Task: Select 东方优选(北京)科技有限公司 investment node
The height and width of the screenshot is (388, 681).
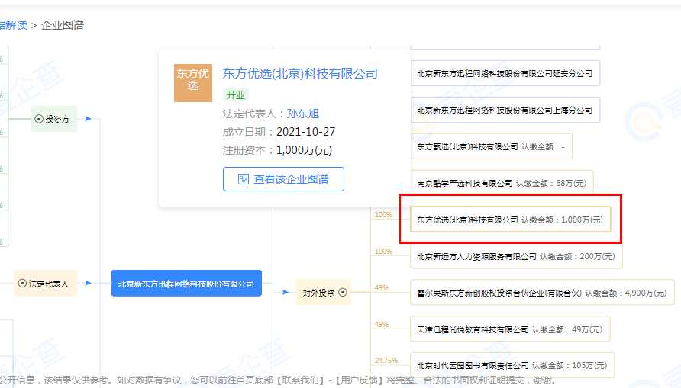Action: point(510,220)
